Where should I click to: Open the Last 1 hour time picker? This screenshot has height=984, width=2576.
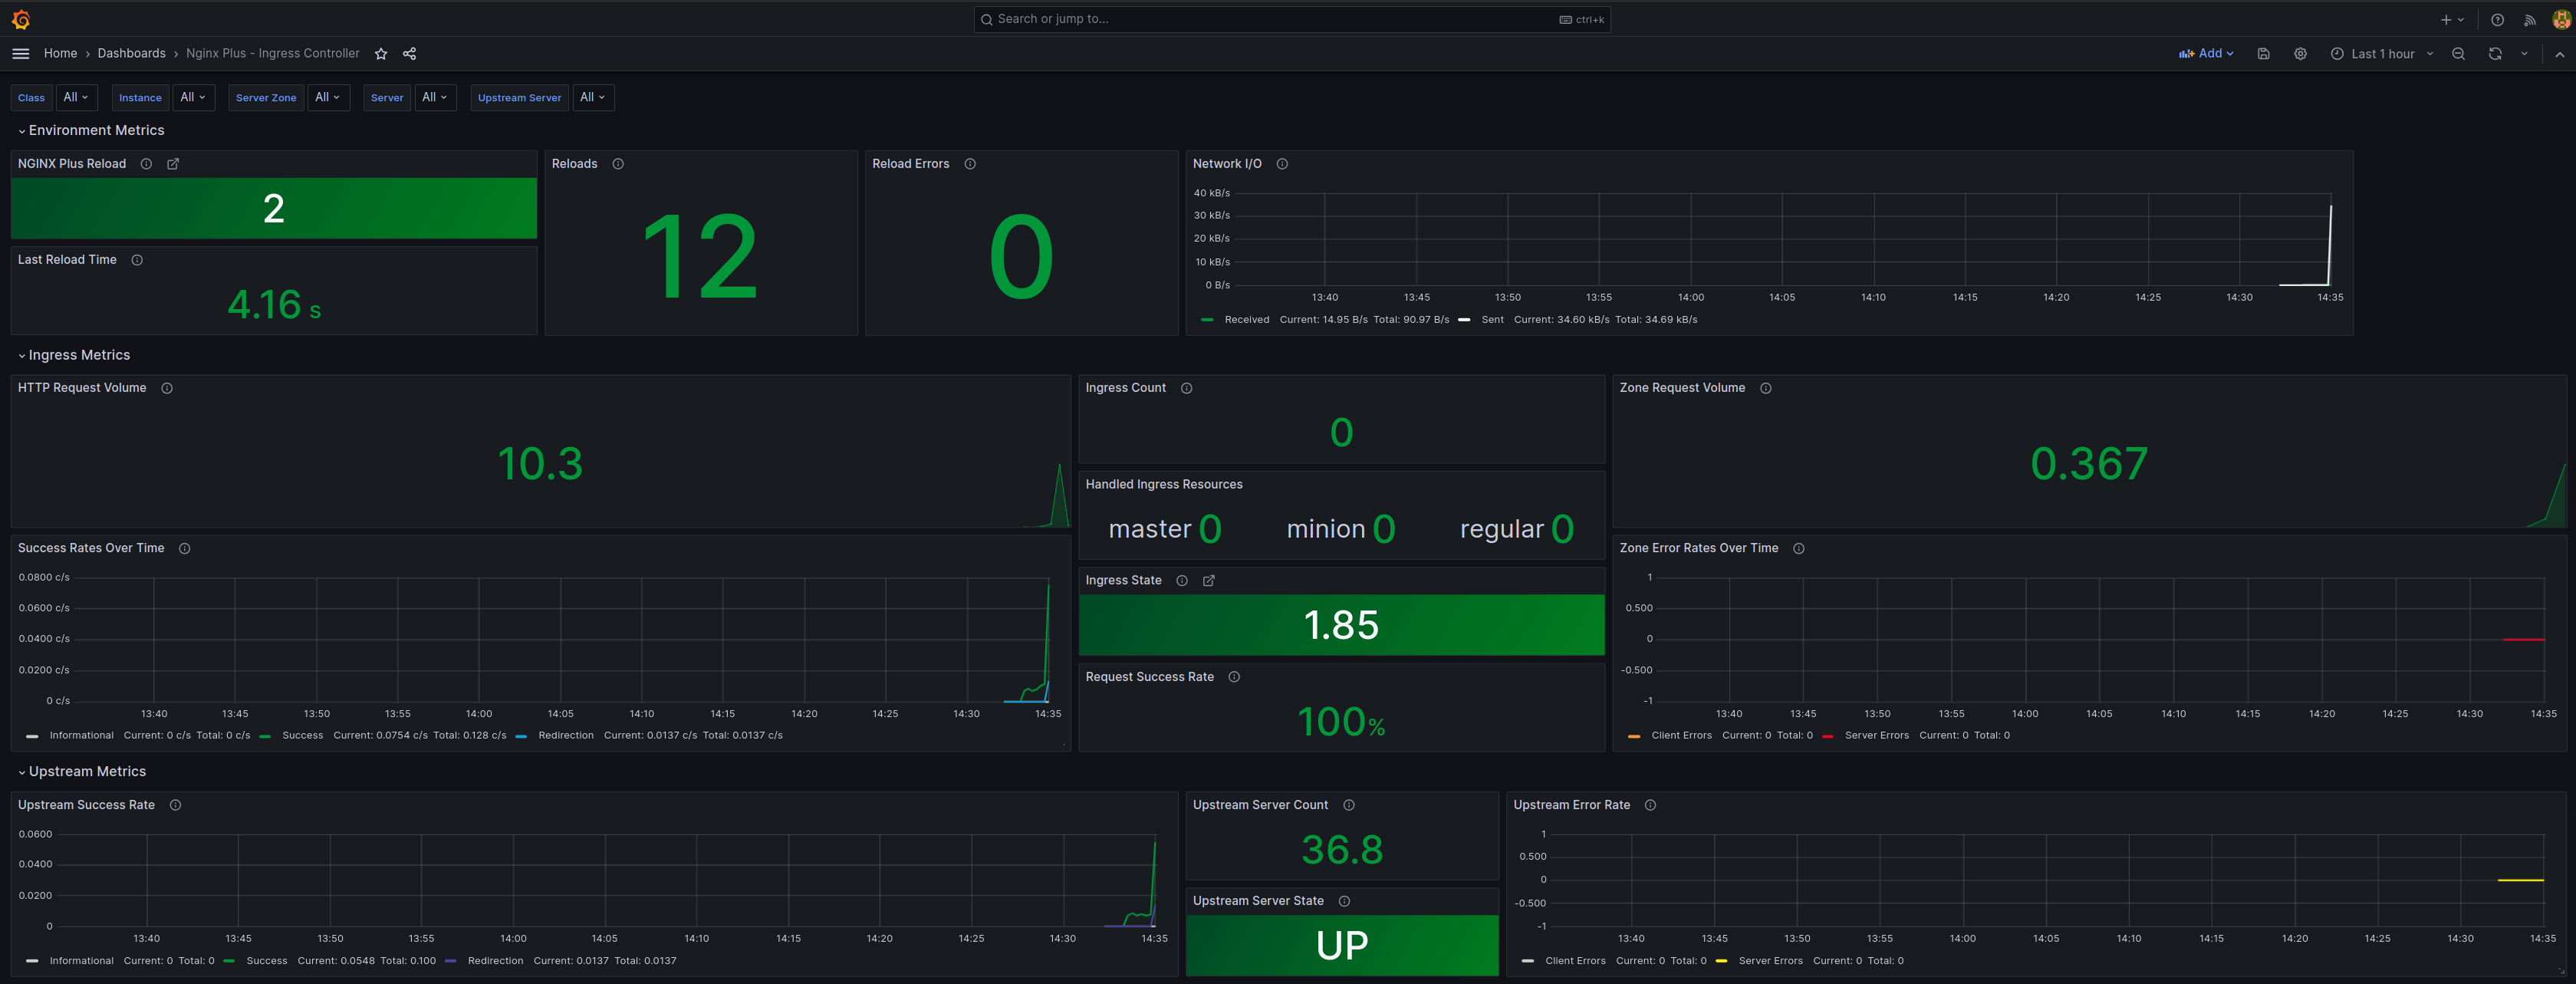click(2382, 54)
